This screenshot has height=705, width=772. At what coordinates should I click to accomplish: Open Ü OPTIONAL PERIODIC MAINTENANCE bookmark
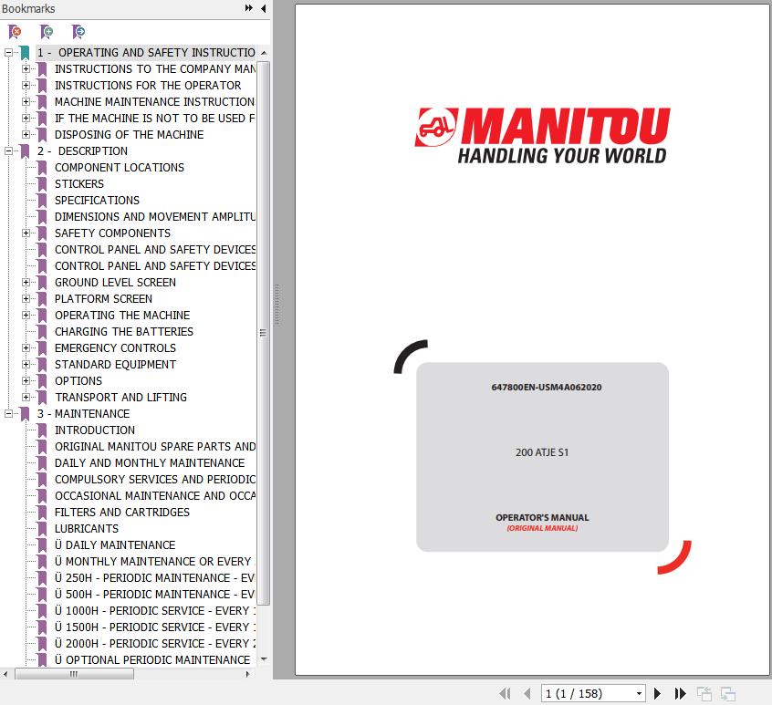tap(152, 659)
